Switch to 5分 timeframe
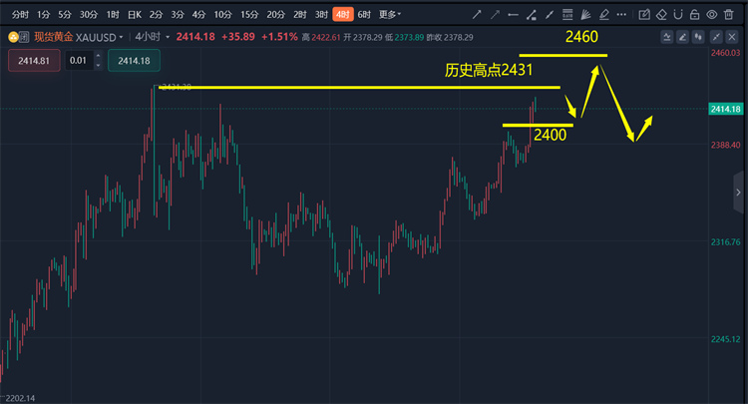The width and height of the screenshot is (748, 404). pyautogui.click(x=65, y=15)
